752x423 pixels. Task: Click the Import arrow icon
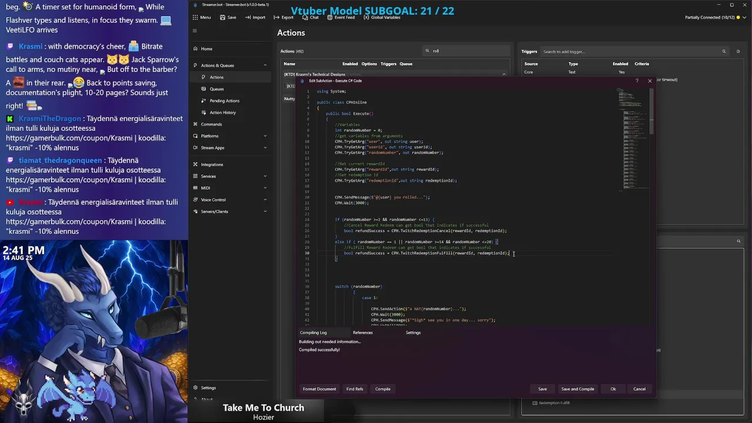pyautogui.click(x=249, y=18)
